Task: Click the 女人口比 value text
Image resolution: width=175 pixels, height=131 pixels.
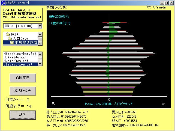Action: click(67, 121)
